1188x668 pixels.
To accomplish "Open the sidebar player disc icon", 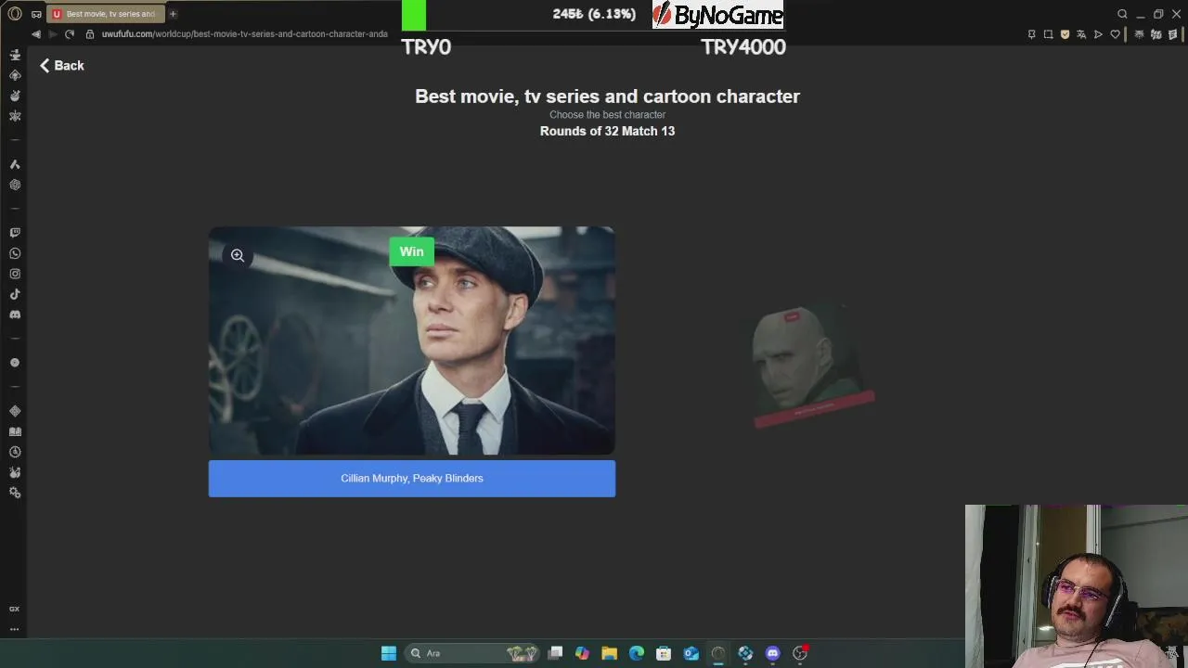I will point(15,363).
